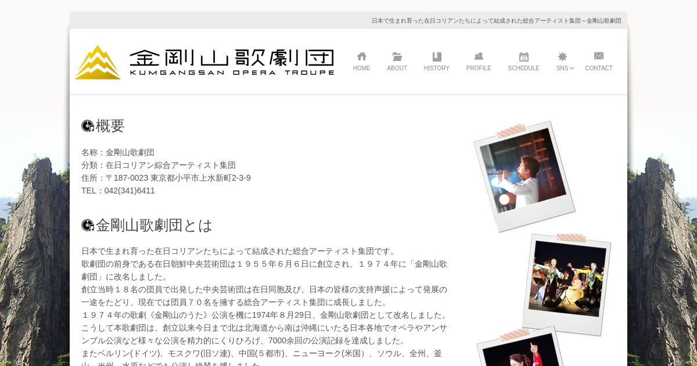The width and height of the screenshot is (697, 366).
Task: Select the TEL：042(341)6411 line
Action: (x=118, y=191)
